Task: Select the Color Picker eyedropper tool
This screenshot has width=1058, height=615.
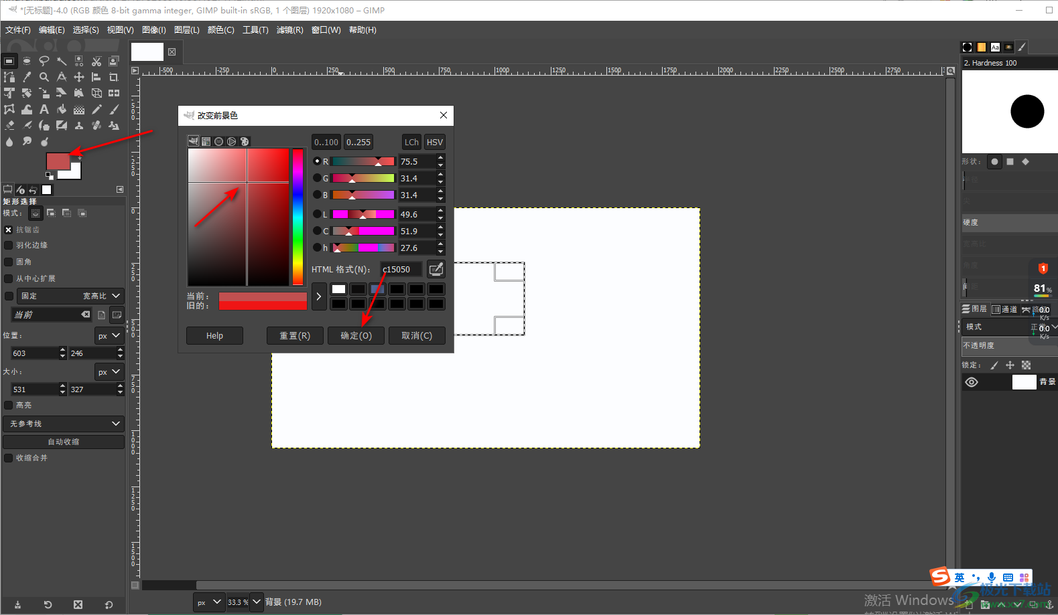Action: [x=27, y=77]
